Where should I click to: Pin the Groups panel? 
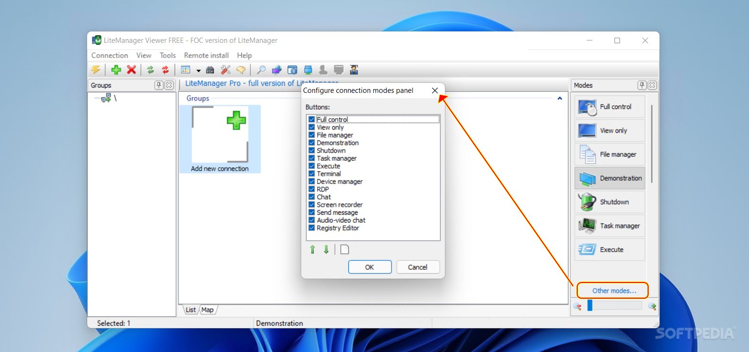(x=159, y=85)
